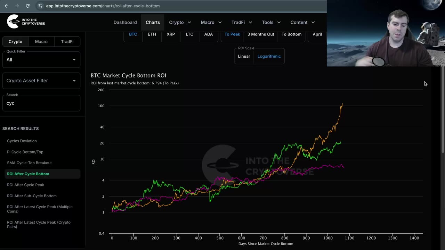This screenshot has height=250, width=445.
Task: Open ROI After Latest Cycle Peak (Multiple Coins)
Action: point(40,209)
